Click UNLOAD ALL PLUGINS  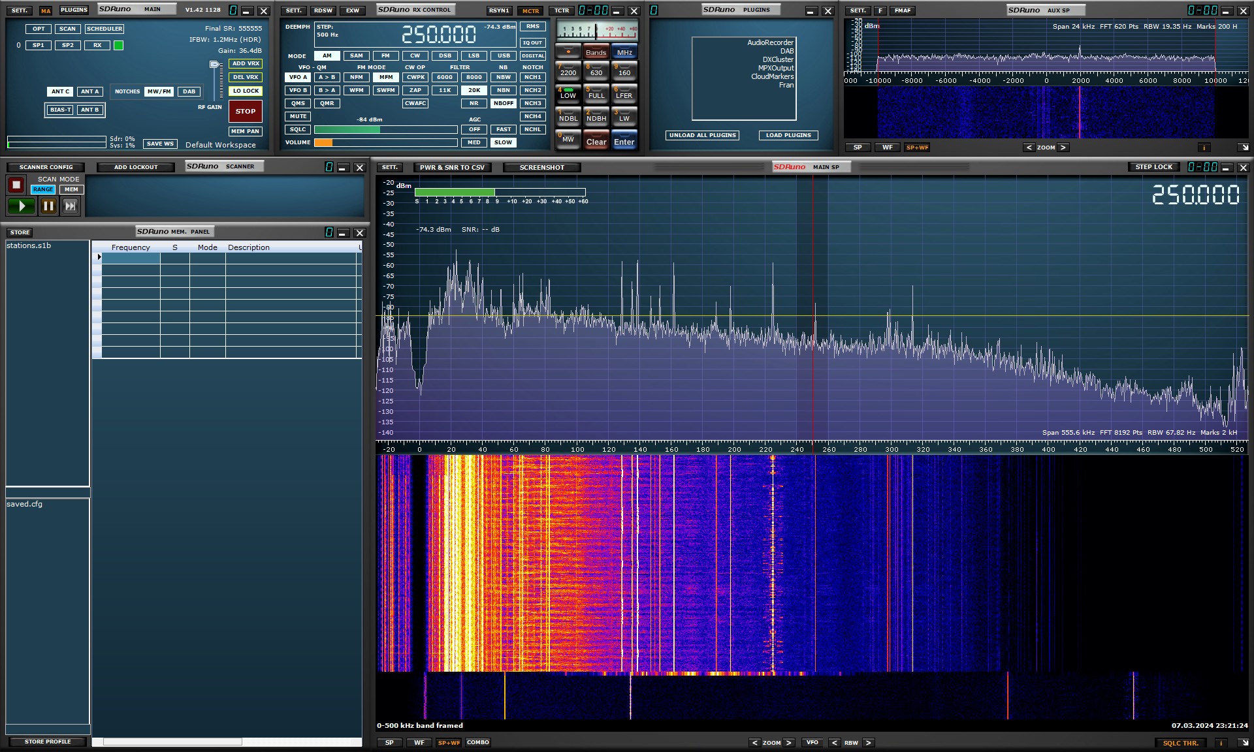click(x=702, y=135)
